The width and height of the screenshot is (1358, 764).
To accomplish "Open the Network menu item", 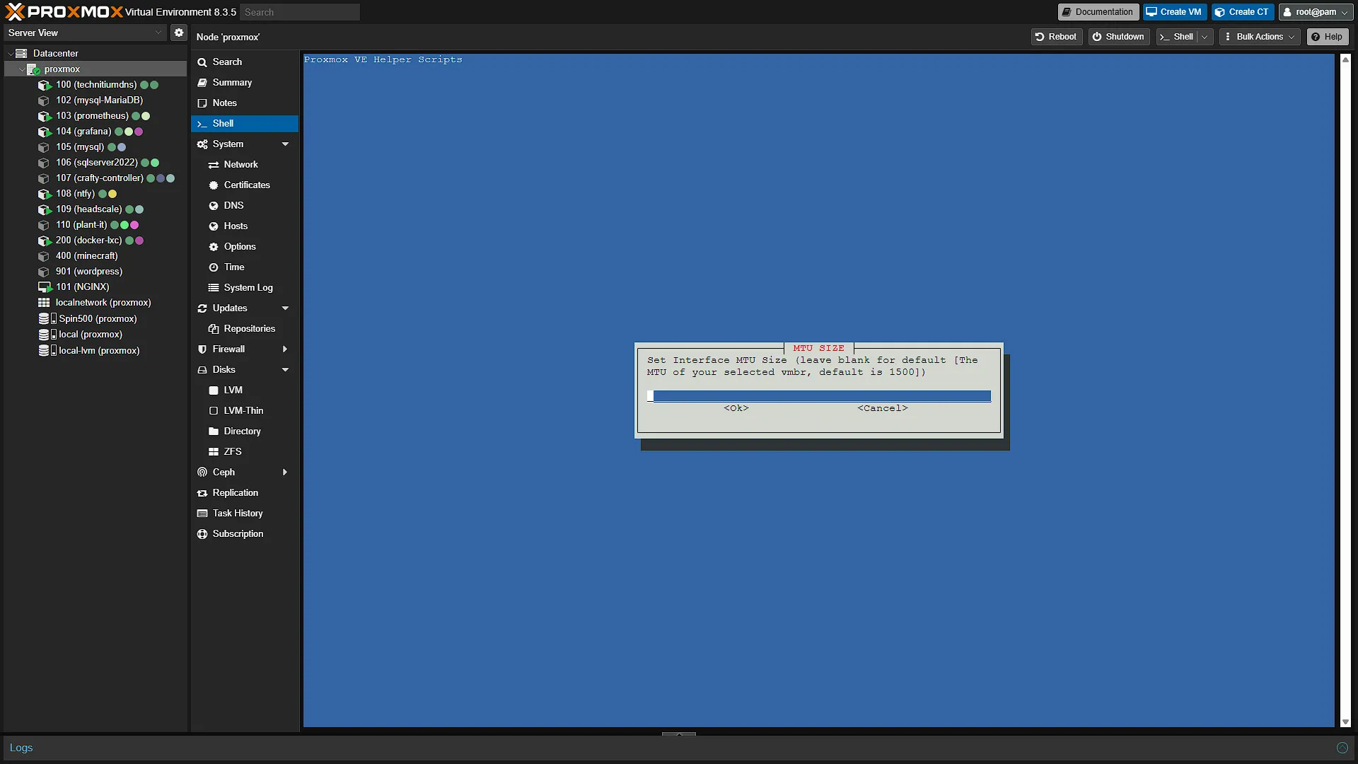I will pyautogui.click(x=245, y=165).
